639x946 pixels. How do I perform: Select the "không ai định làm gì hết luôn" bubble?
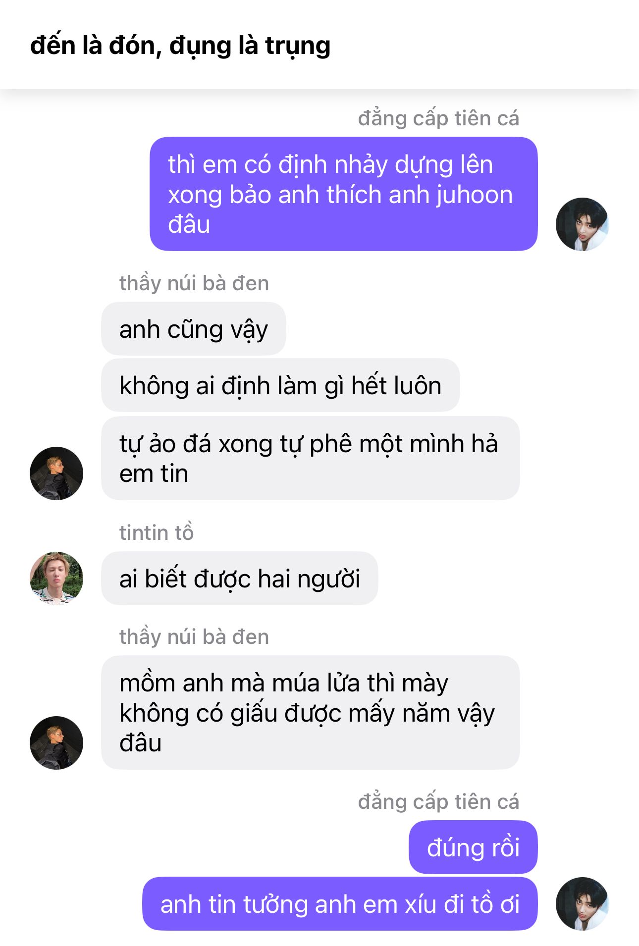click(280, 385)
